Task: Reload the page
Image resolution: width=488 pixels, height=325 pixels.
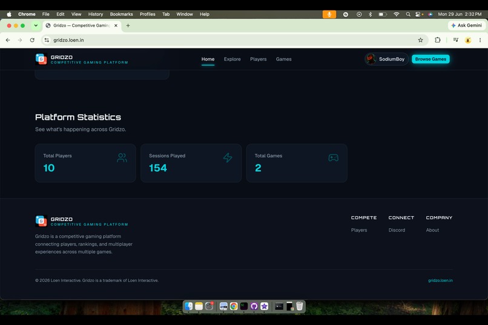Action: tap(32, 40)
